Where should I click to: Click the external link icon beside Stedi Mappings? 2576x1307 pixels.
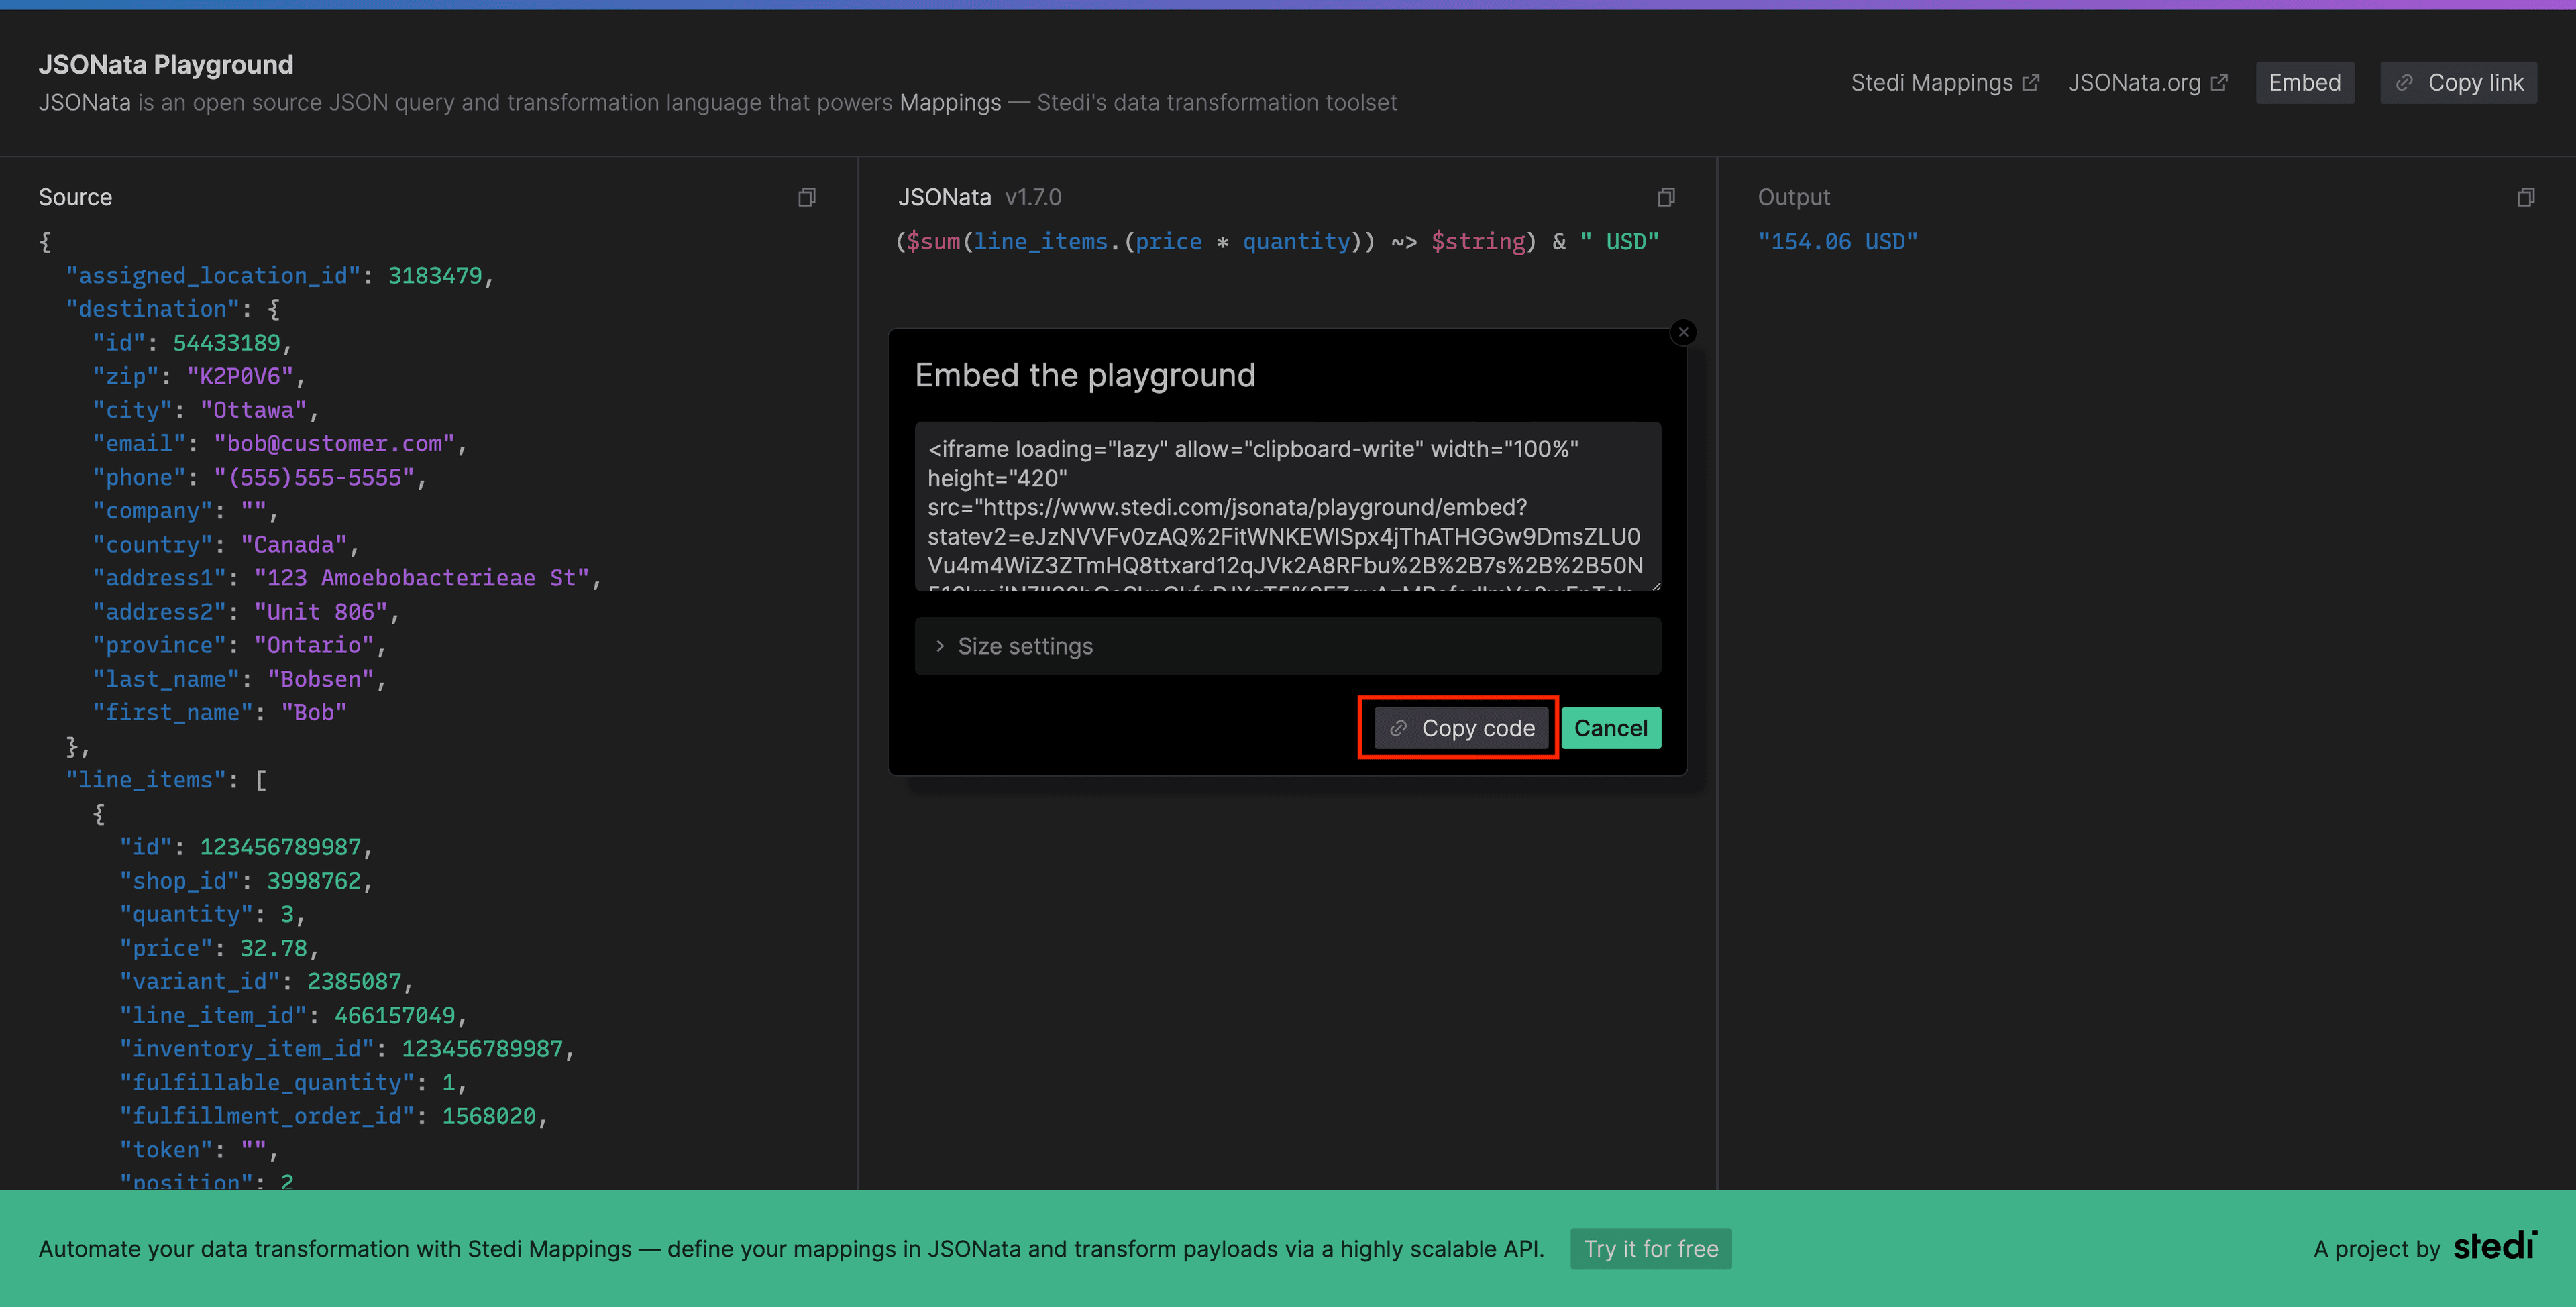tap(2032, 82)
